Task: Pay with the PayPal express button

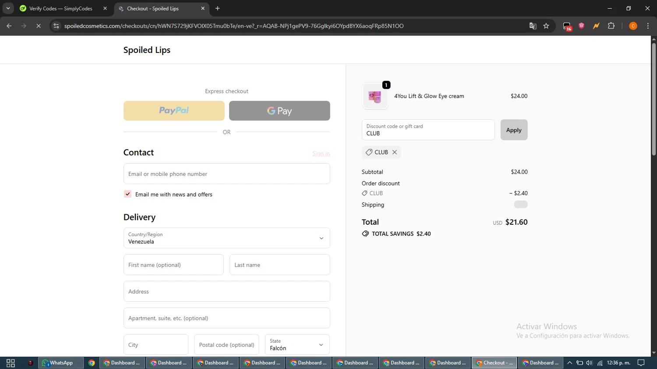Action: [174, 111]
